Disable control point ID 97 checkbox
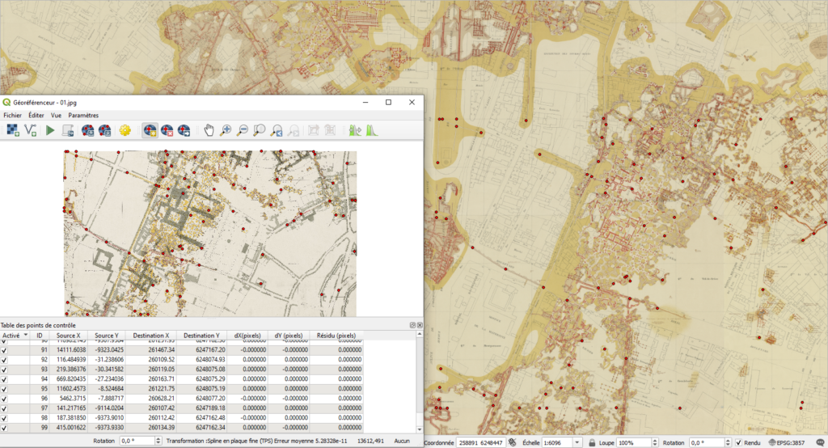The image size is (828, 448). 5,408
